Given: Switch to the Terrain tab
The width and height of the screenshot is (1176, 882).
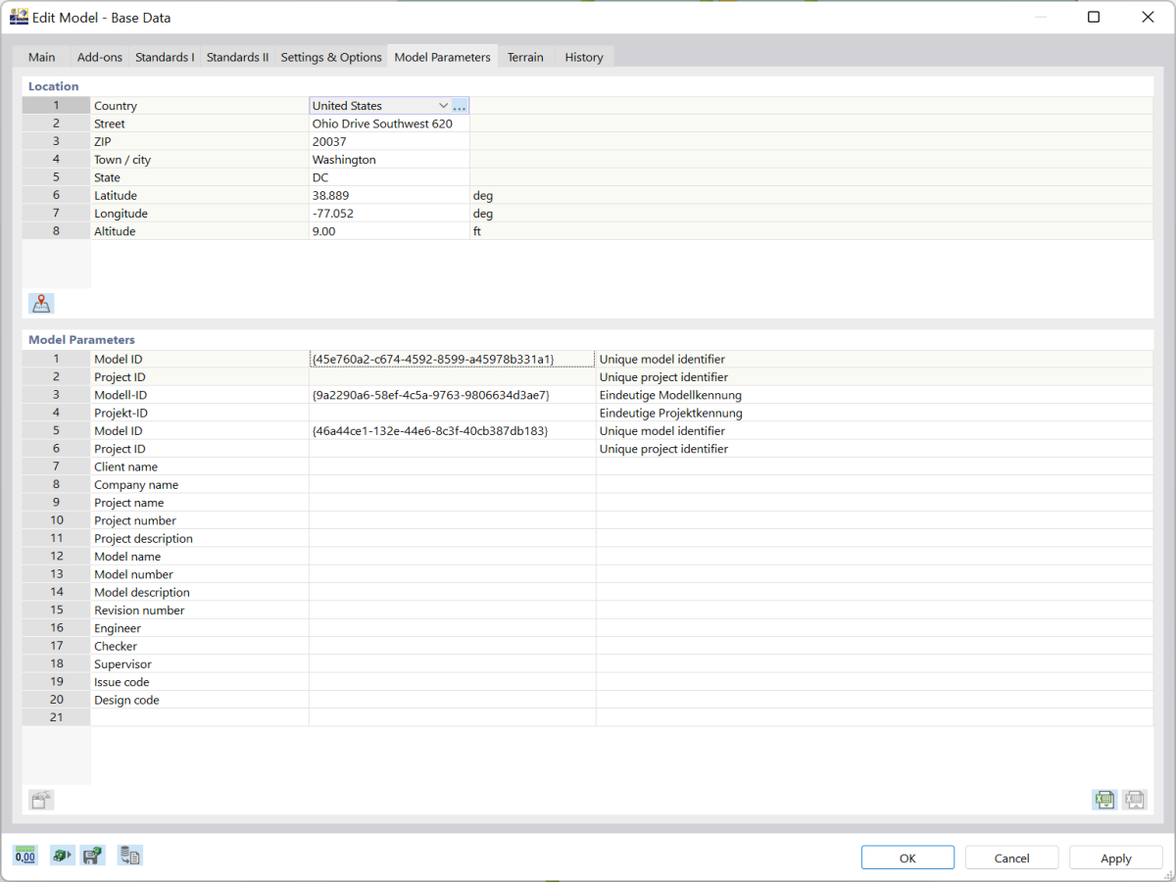Looking at the screenshot, I should coord(525,57).
